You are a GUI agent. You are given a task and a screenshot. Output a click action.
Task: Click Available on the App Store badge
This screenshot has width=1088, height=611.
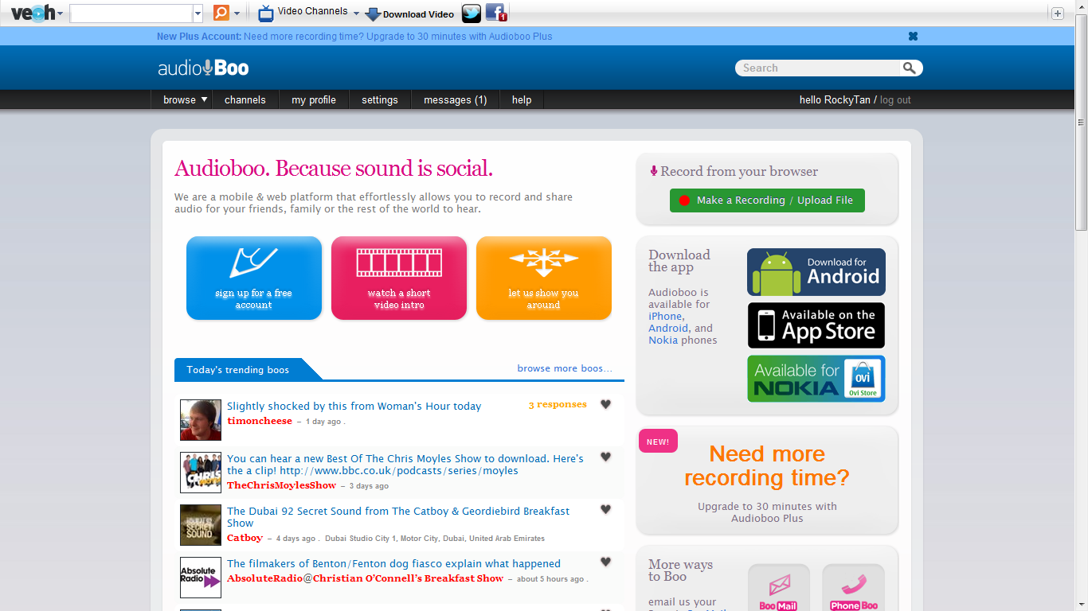click(x=816, y=325)
